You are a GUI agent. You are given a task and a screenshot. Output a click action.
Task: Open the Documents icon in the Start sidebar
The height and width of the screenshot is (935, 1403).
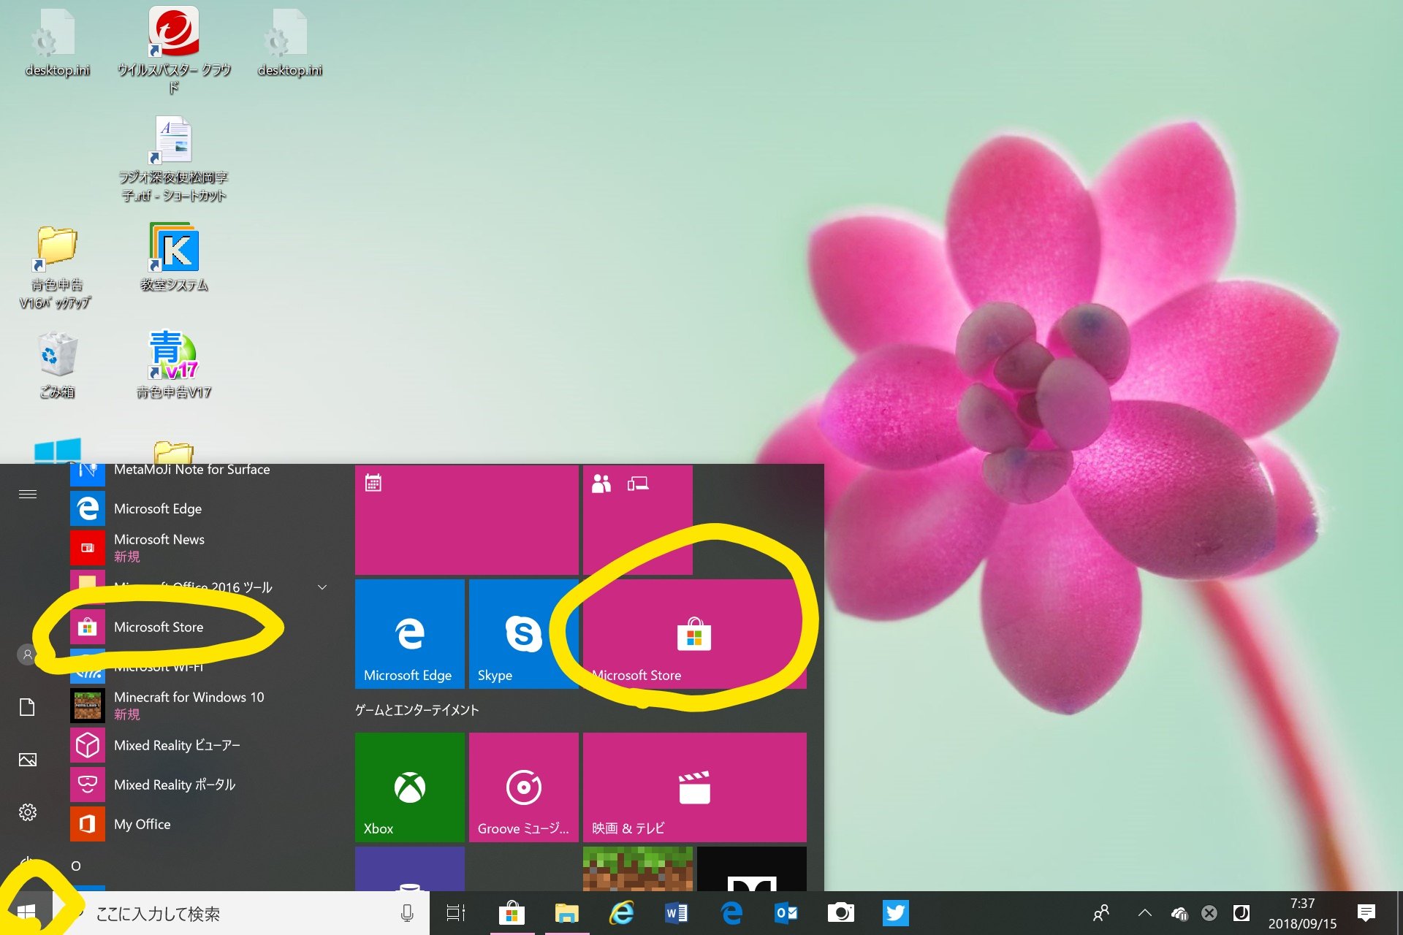(27, 707)
